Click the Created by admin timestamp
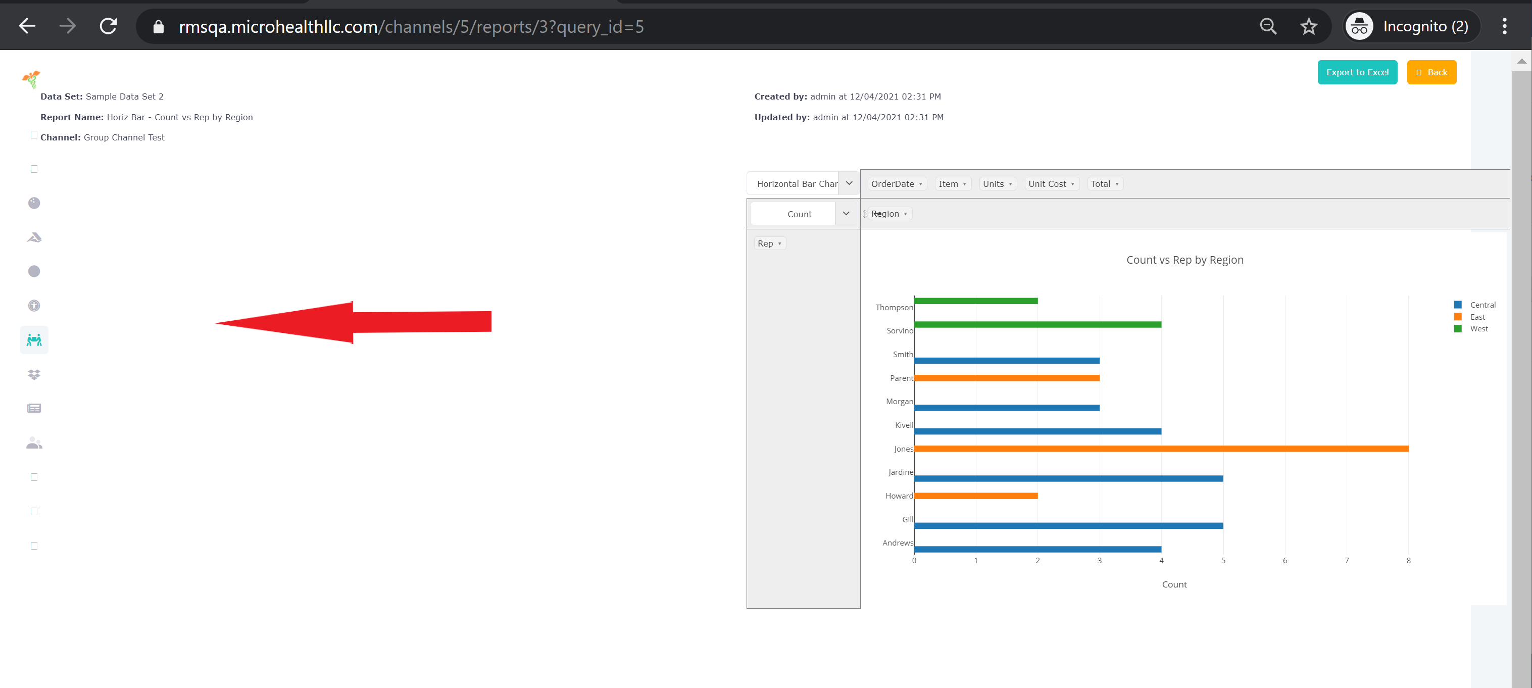Viewport: 1532px width, 688px height. 848,96
